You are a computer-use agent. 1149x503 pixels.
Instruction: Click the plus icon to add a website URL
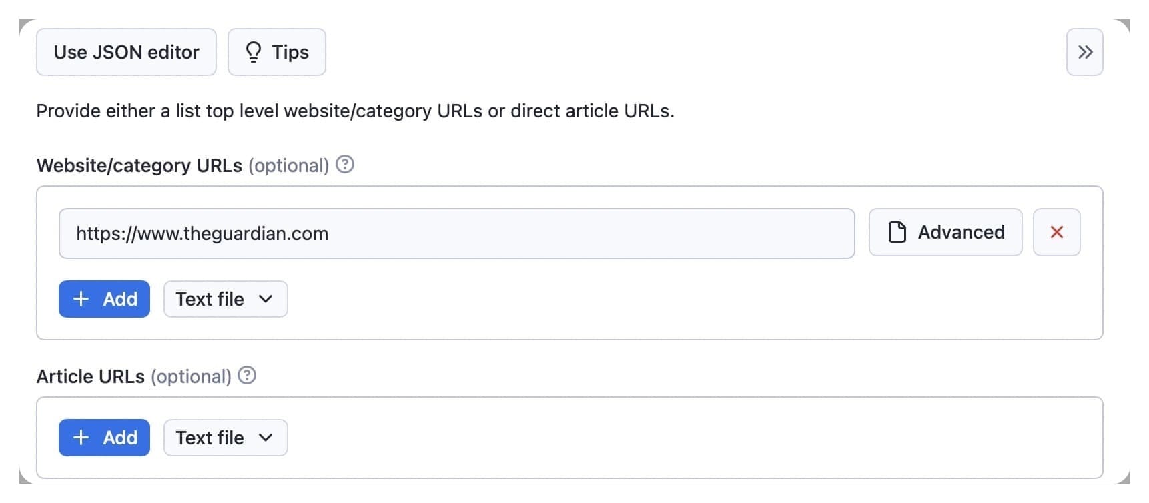pyautogui.click(x=81, y=299)
